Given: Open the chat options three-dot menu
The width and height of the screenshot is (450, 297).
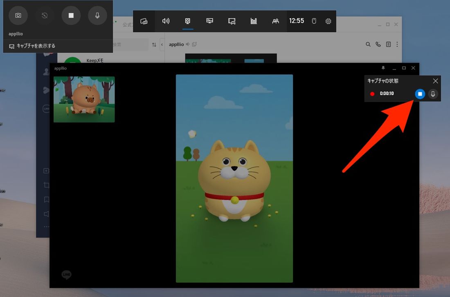Looking at the screenshot, I should point(397,44).
